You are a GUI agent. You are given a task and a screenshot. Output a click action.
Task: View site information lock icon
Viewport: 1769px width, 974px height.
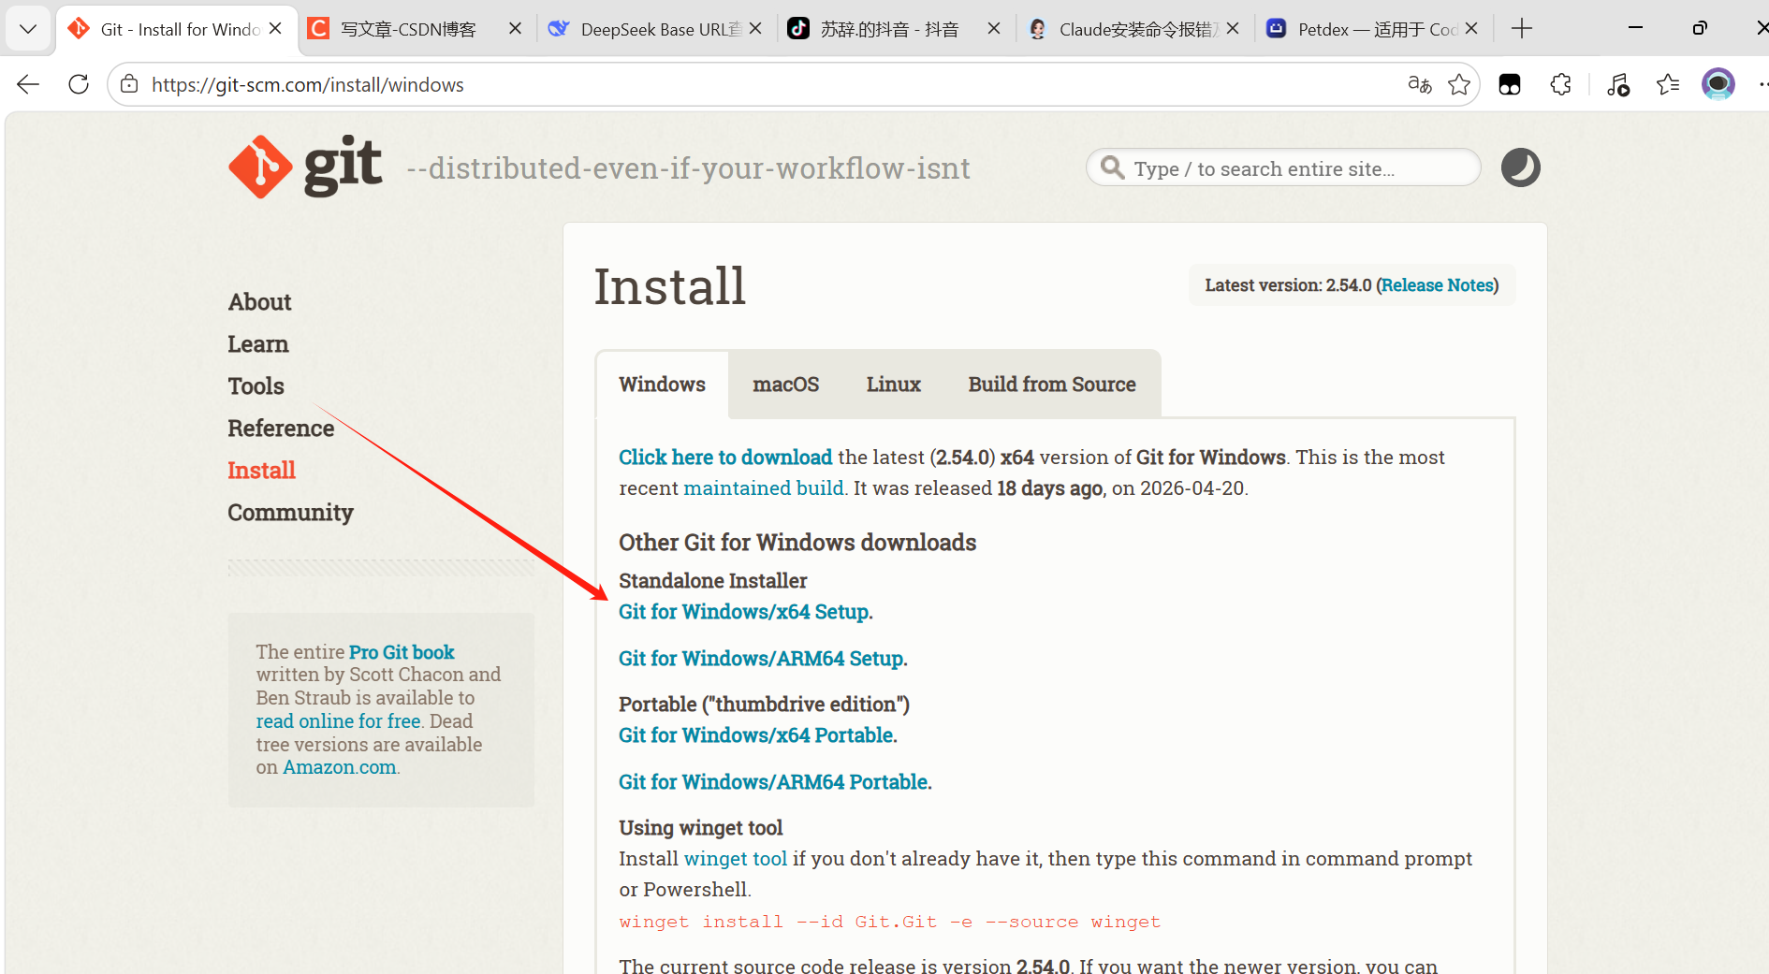(129, 84)
